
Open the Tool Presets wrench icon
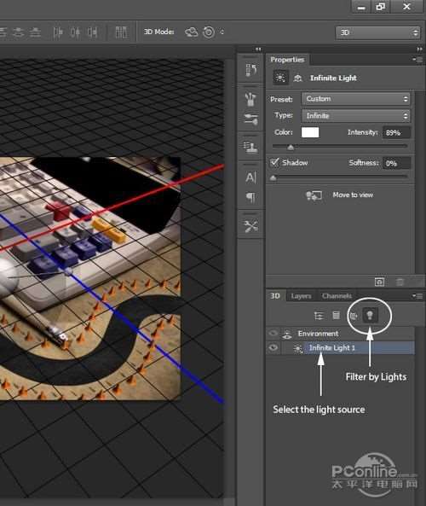click(250, 226)
